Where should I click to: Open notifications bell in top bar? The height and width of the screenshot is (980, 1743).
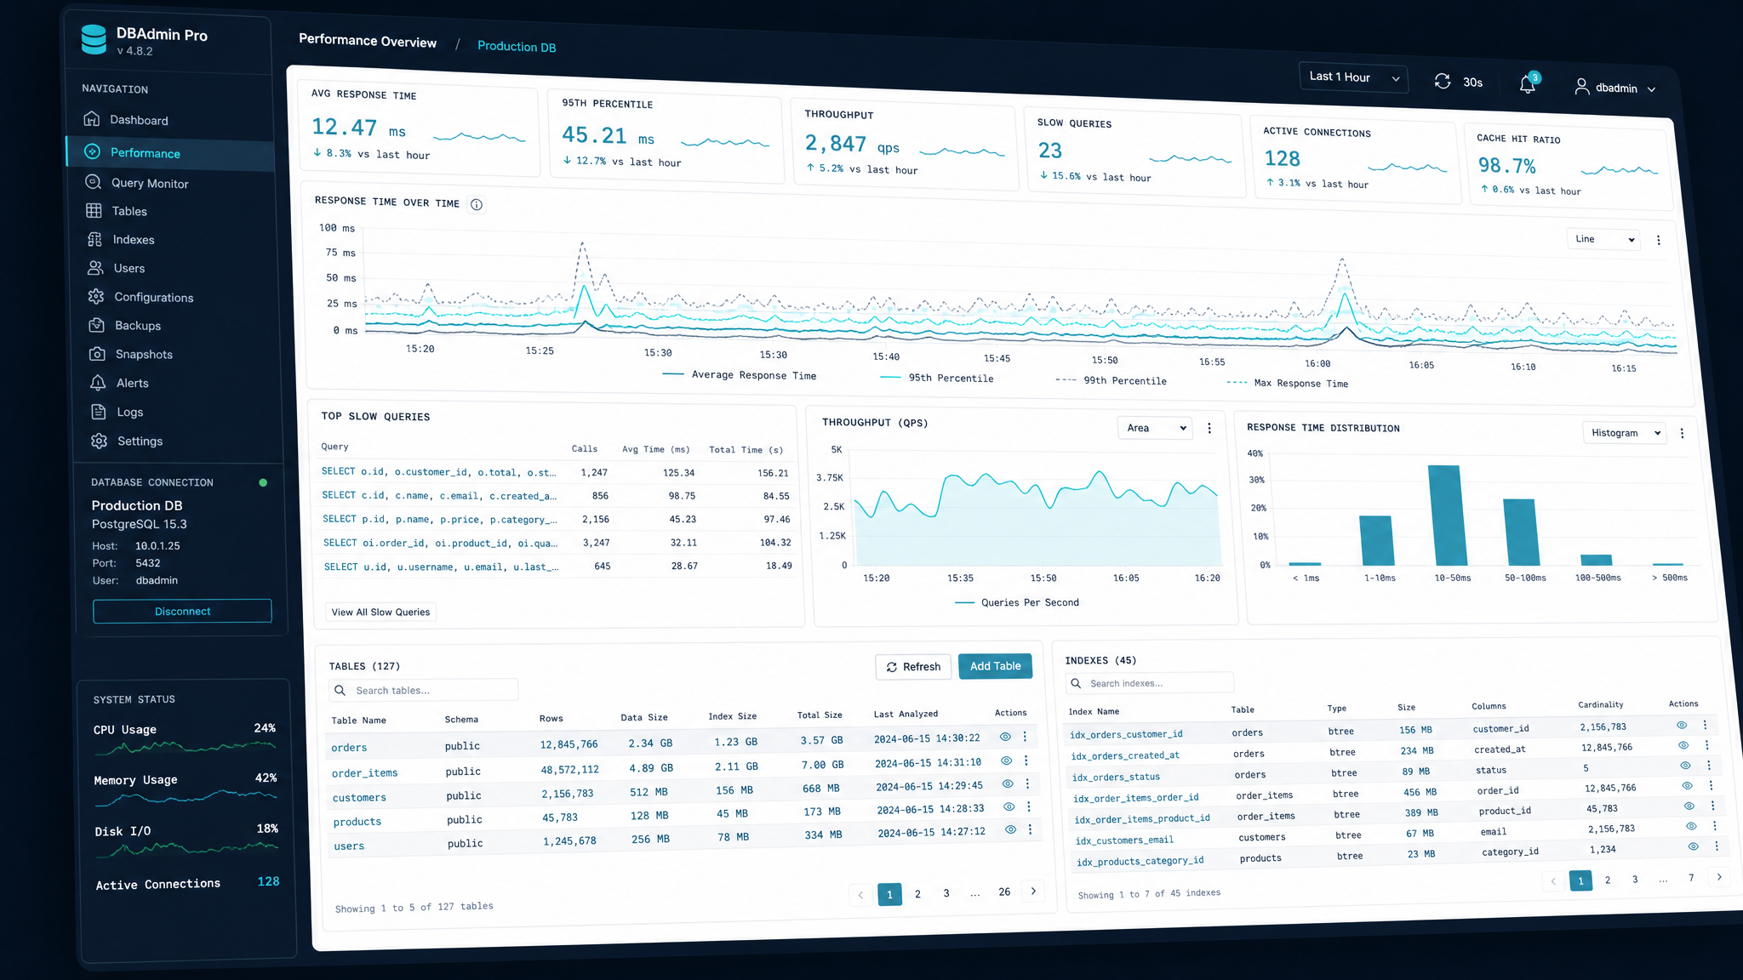1528,84
